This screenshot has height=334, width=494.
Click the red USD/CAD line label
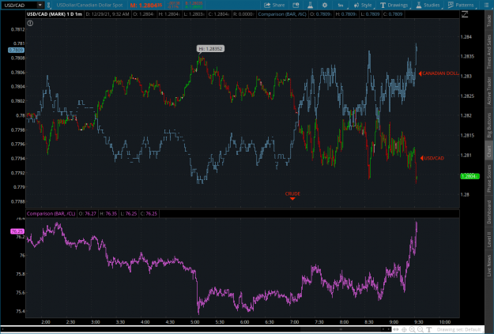click(432, 158)
